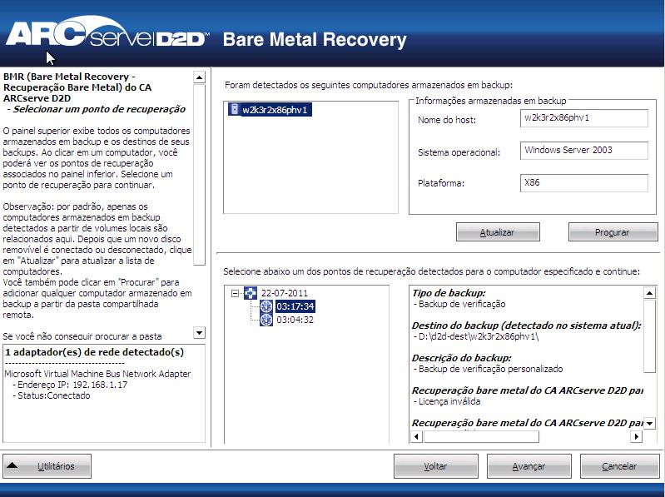Image resolution: width=665 pixels, height=497 pixels.
Task: Click the backup details scroll down arrow
Action: click(x=649, y=423)
